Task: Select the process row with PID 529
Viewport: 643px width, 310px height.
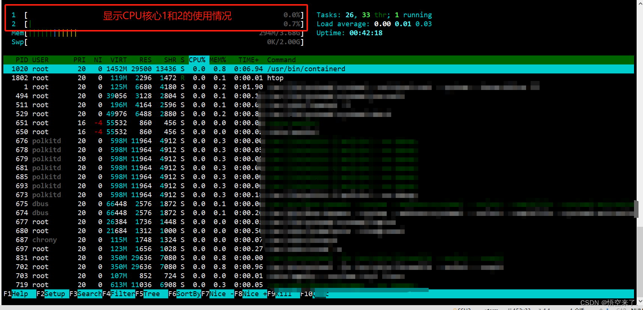Action: [319, 114]
